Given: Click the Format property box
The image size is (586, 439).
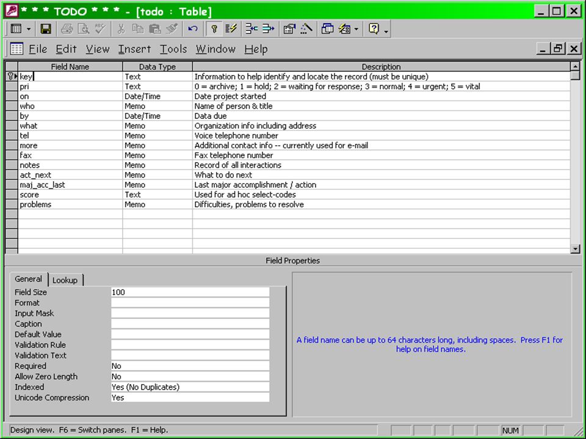Looking at the screenshot, I should point(190,302).
